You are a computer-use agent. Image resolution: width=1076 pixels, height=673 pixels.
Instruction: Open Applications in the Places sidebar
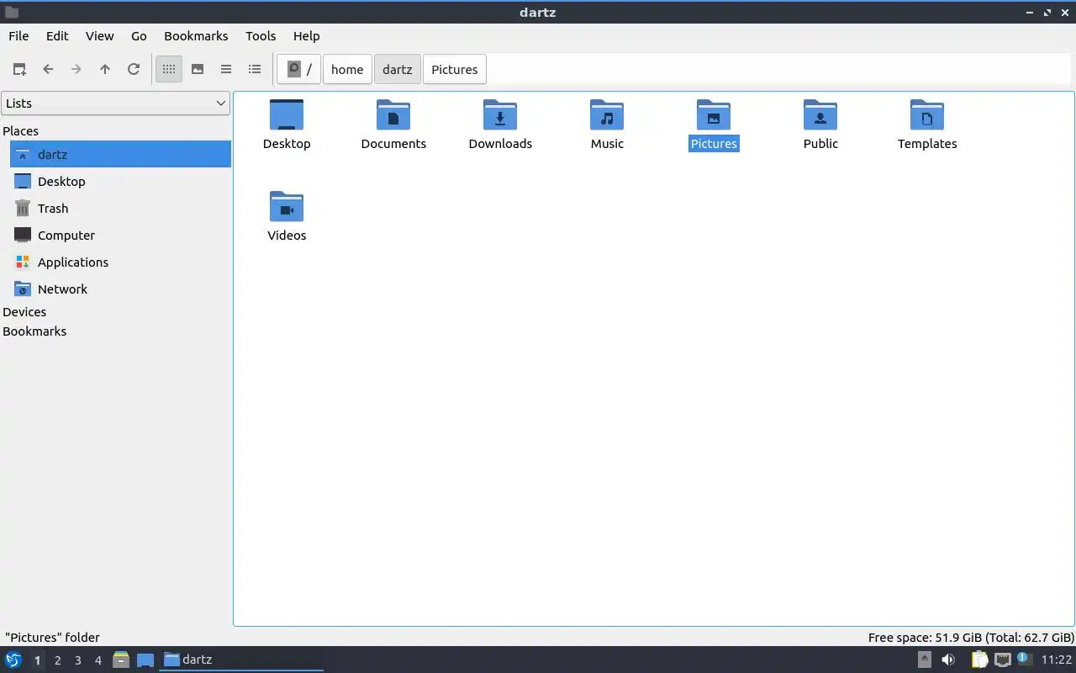point(120,262)
